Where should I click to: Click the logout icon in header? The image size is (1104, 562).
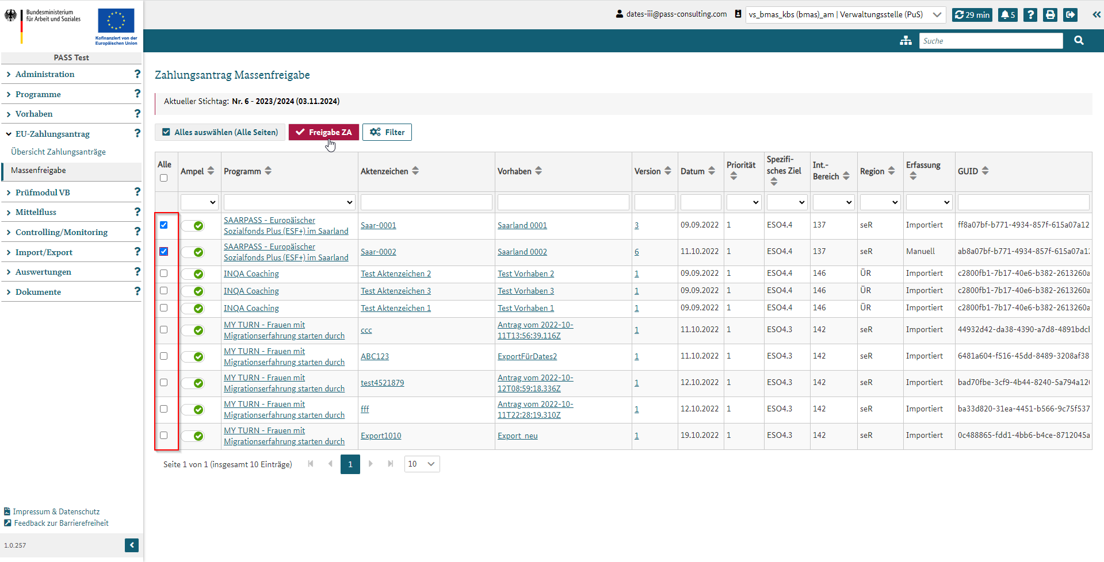click(x=1070, y=15)
